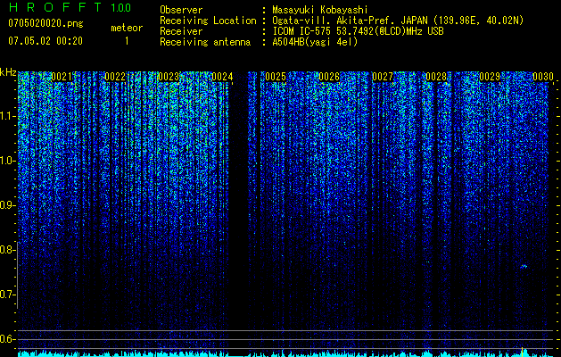
Task: Click the 0026 time marker
Action: pos(329,77)
